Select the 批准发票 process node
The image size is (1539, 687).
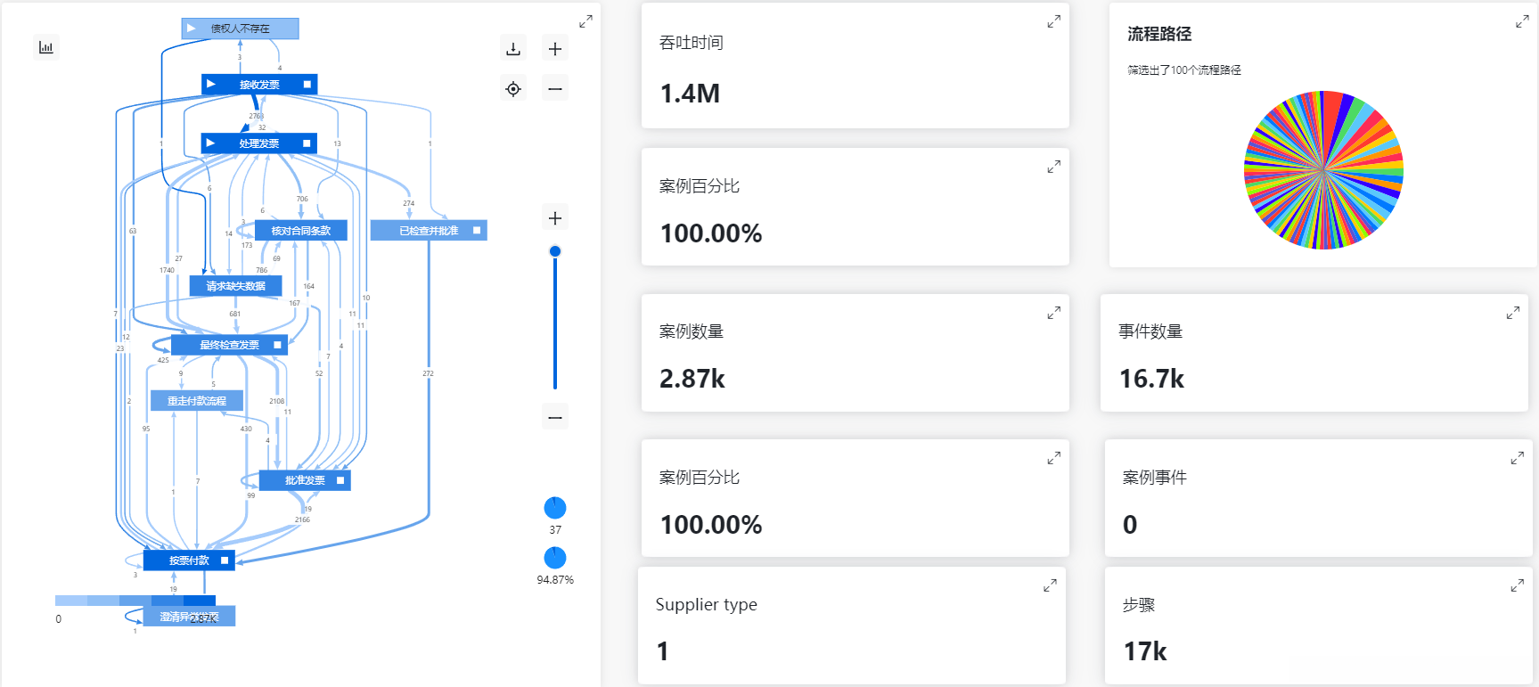(x=305, y=480)
